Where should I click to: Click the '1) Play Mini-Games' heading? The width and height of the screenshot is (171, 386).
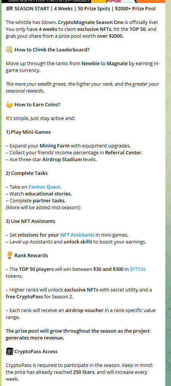pos(28,132)
